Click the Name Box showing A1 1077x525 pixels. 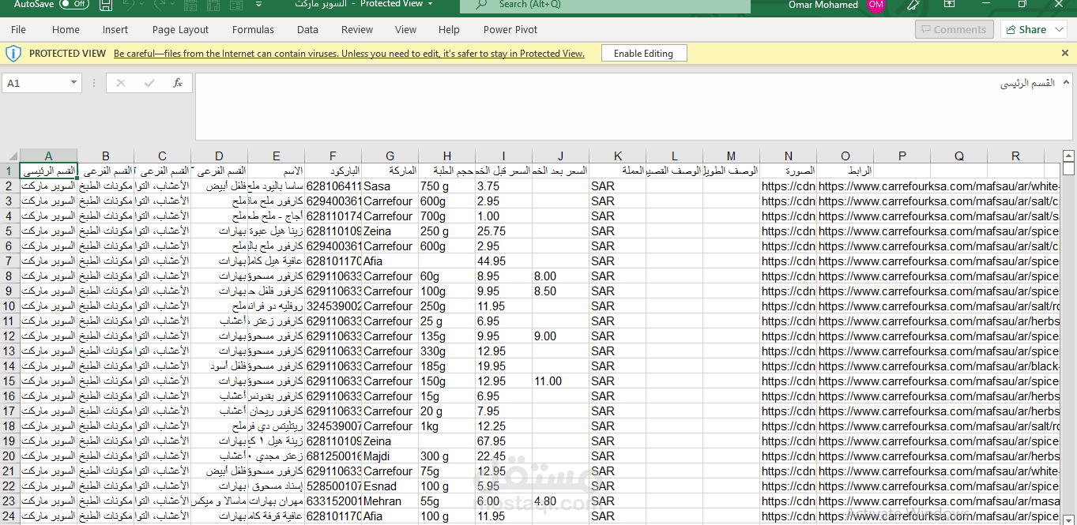35,83
